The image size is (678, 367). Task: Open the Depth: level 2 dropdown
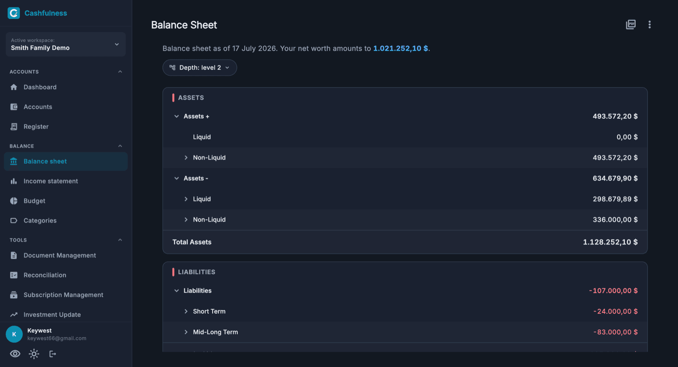pos(199,68)
